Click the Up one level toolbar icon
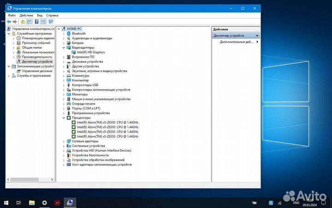This screenshot has height=208, width=332. click(x=23, y=21)
